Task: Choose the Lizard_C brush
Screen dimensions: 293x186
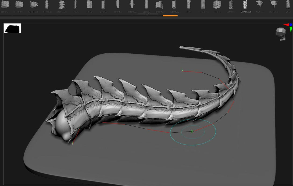Action: (132, 6)
